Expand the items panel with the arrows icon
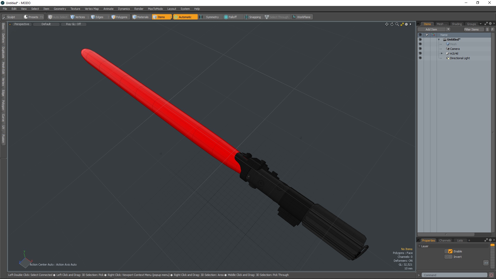496x279 pixels. pyautogui.click(x=486, y=24)
